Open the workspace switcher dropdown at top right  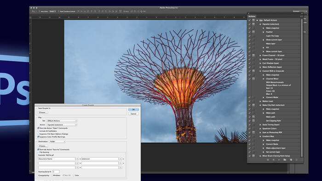pyautogui.click(x=299, y=11)
